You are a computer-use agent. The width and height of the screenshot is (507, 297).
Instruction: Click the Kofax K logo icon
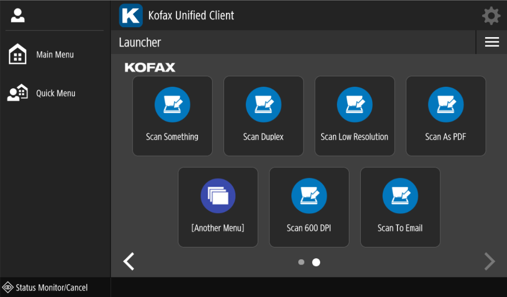(131, 16)
